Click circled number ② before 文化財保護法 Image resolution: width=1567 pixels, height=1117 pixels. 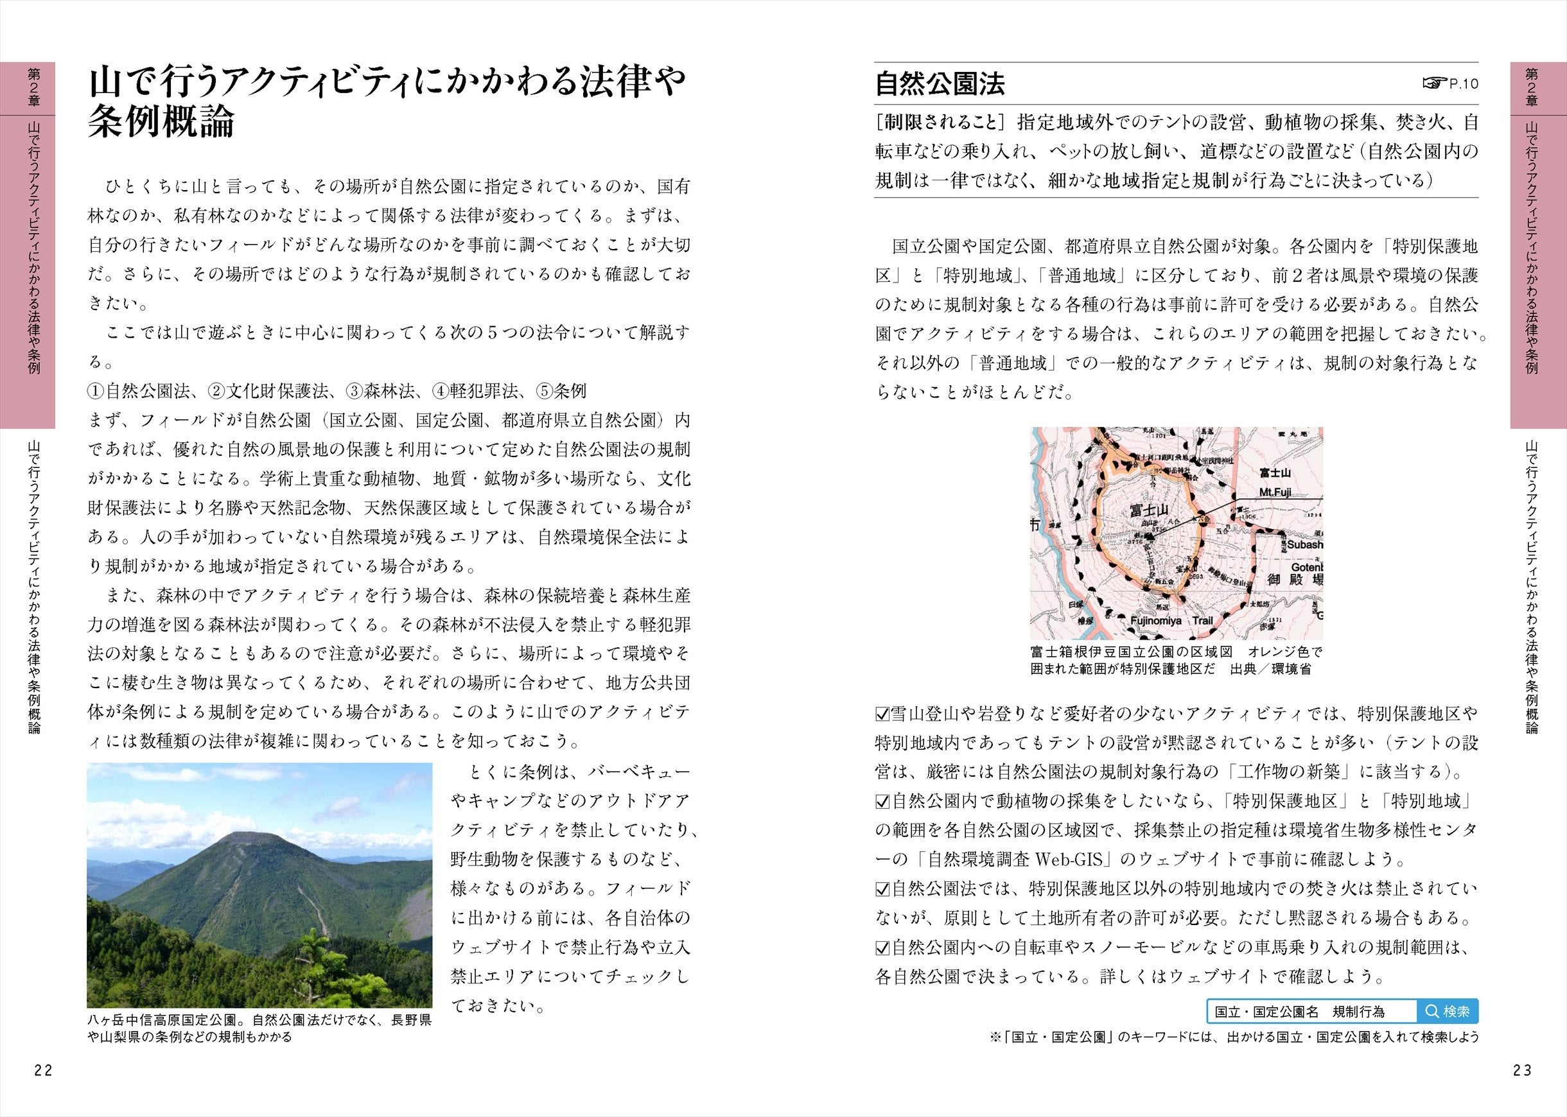coord(216,392)
